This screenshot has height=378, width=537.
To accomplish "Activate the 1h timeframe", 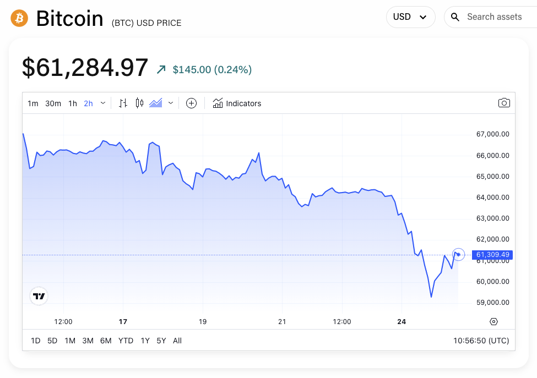I will click(72, 103).
